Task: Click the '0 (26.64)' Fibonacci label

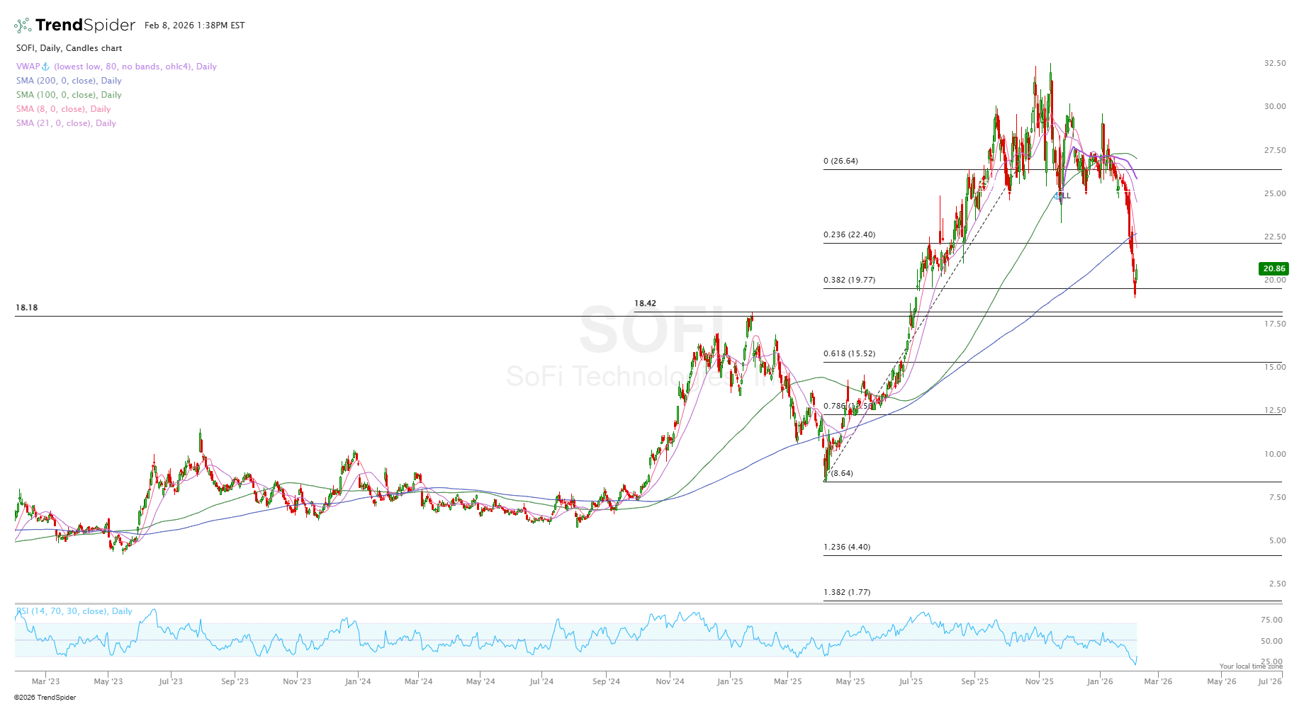Action: pyautogui.click(x=841, y=161)
